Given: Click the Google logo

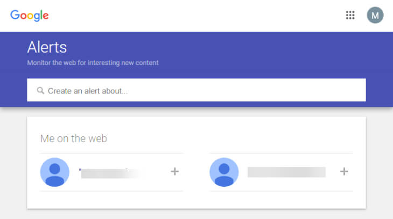Looking at the screenshot, I should (x=29, y=16).
